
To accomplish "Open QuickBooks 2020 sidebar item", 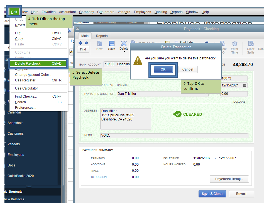I will coord(21,176).
